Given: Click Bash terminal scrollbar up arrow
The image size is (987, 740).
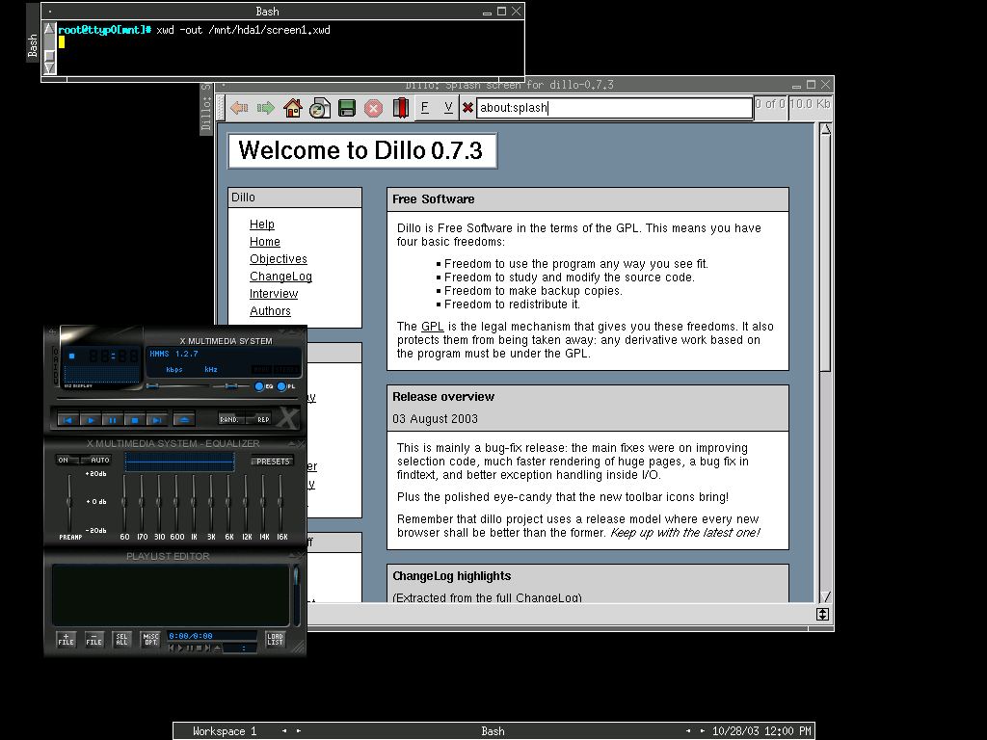Looking at the screenshot, I should click(x=49, y=29).
